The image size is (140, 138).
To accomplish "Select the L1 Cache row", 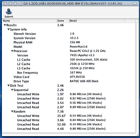I will [x=69, y=60].
